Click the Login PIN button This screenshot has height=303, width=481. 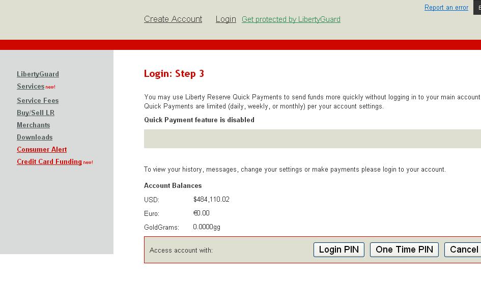coord(338,250)
